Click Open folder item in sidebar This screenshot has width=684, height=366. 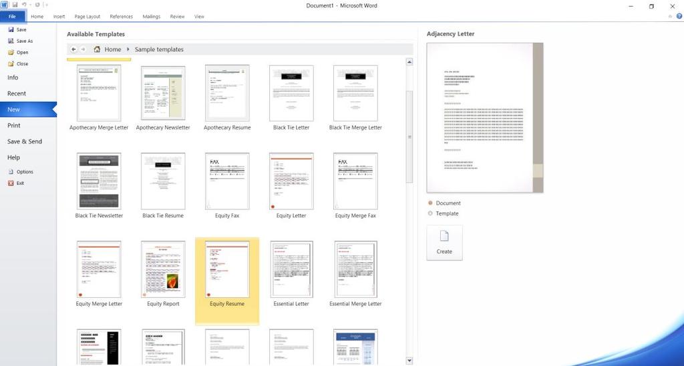[18, 52]
